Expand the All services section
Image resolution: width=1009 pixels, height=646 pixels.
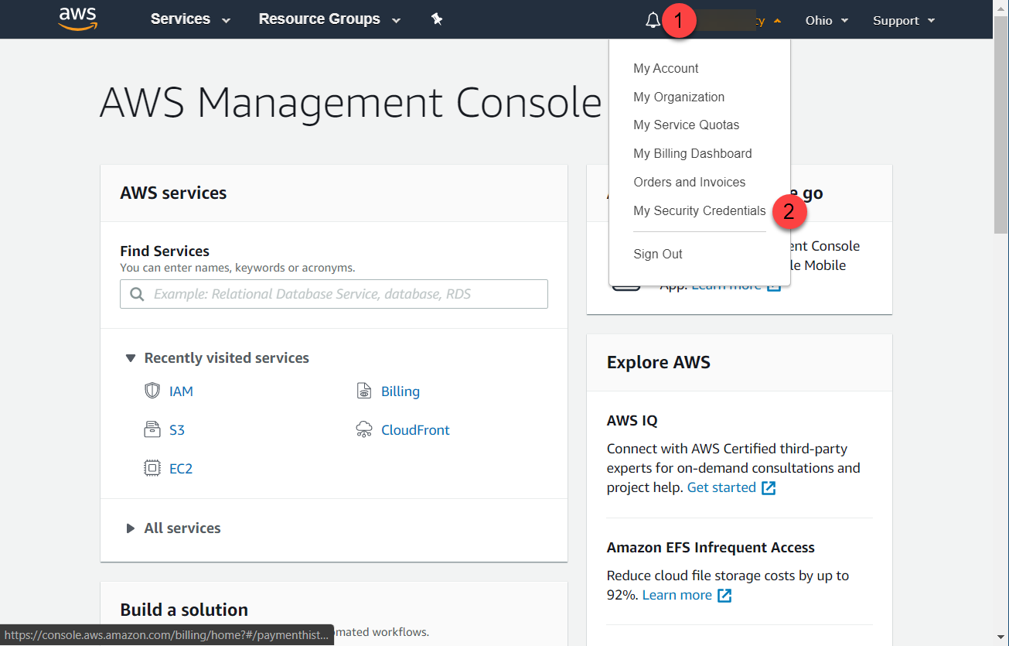click(130, 528)
